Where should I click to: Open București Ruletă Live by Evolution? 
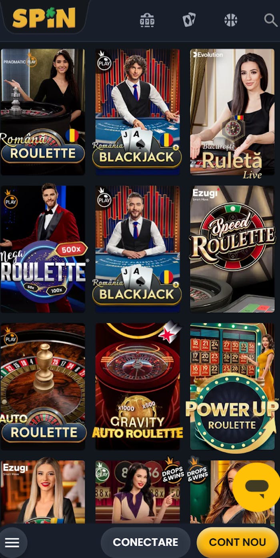pyautogui.click(x=232, y=112)
